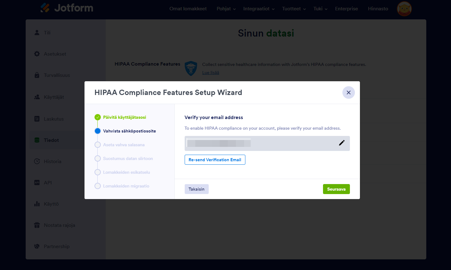The image size is (451, 270).
Task: Open the Tuotteet dropdown menu
Action: [x=294, y=9]
